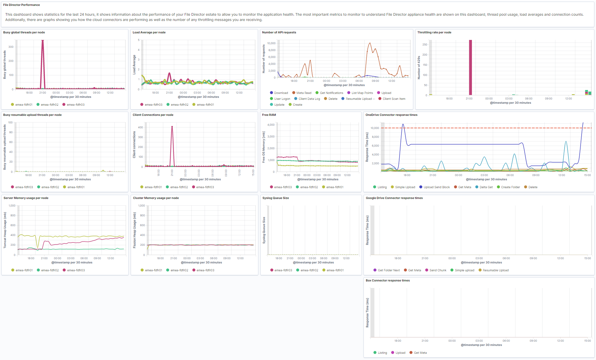Toggle the Download series legend entry
The width and height of the screenshot is (596, 360).
279,93
